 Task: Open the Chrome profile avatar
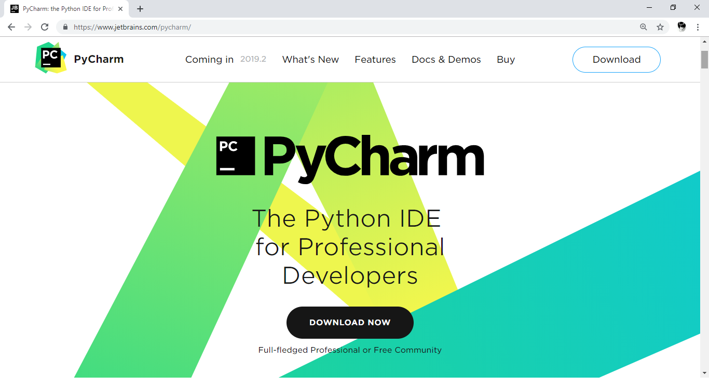coord(682,27)
